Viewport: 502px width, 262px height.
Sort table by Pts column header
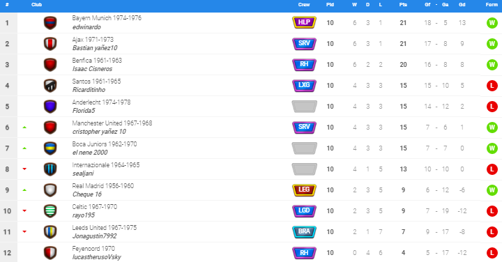[x=403, y=4]
